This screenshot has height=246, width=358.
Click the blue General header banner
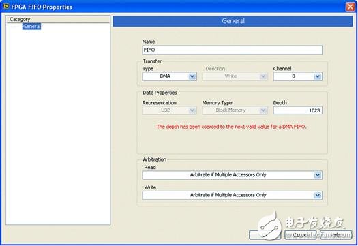click(233, 21)
